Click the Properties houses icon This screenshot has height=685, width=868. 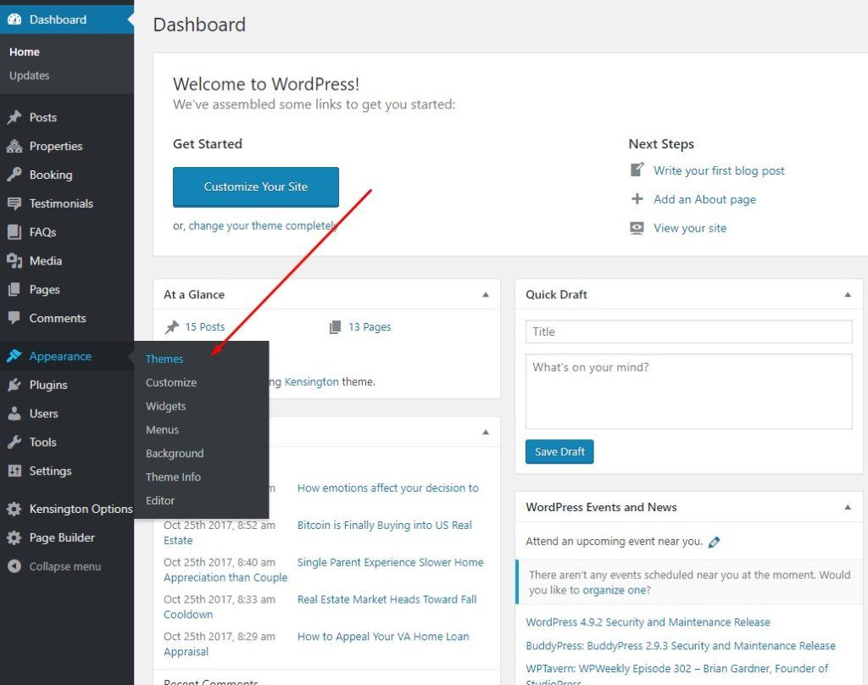click(14, 146)
